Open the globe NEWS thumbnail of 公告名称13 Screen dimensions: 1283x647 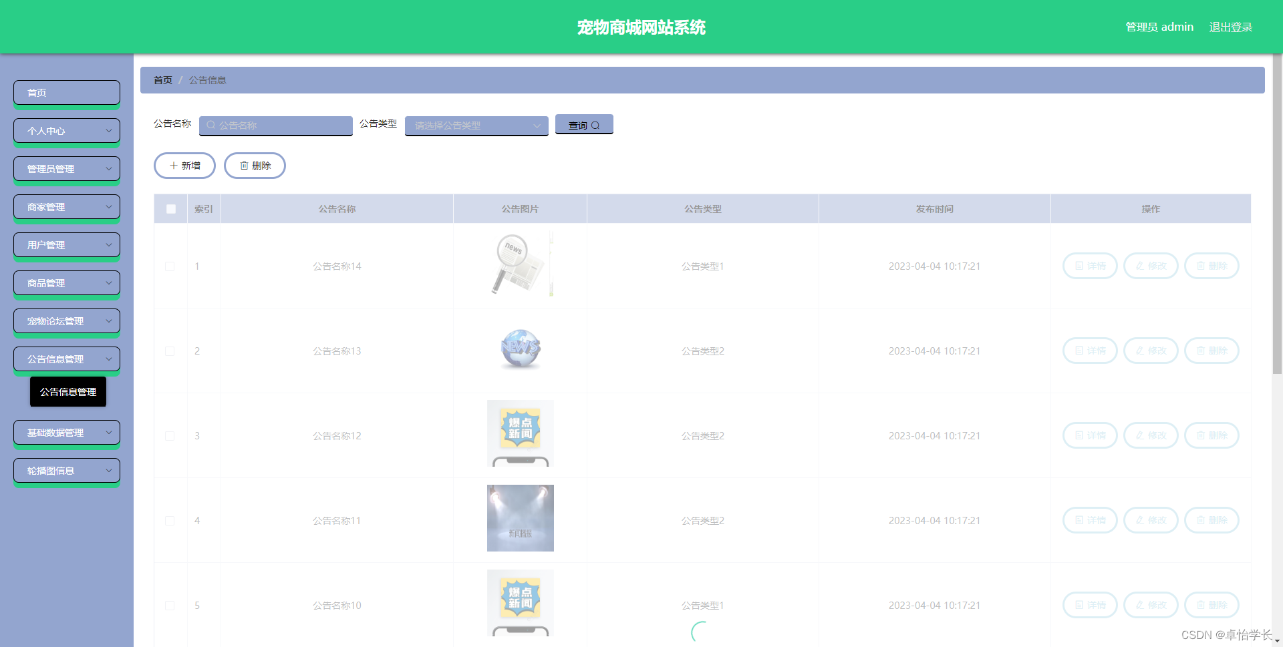(x=521, y=349)
